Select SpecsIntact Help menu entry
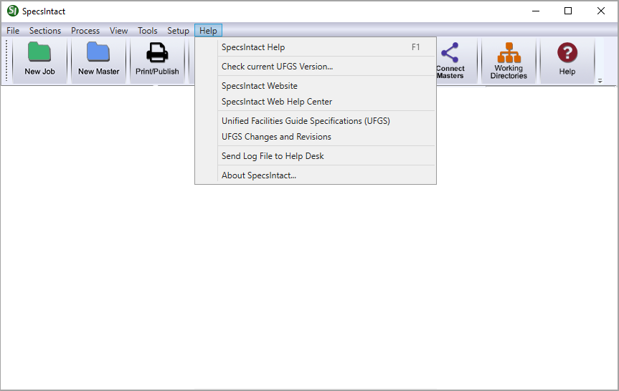Viewport: 619px width, 391px height. [316, 47]
